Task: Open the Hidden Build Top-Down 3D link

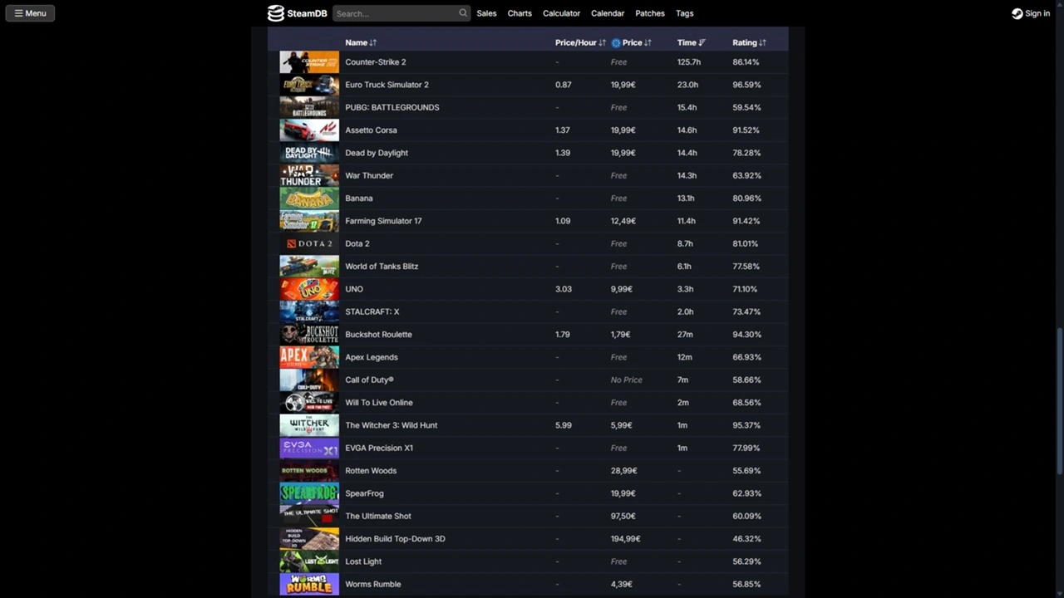Action: tap(395, 539)
